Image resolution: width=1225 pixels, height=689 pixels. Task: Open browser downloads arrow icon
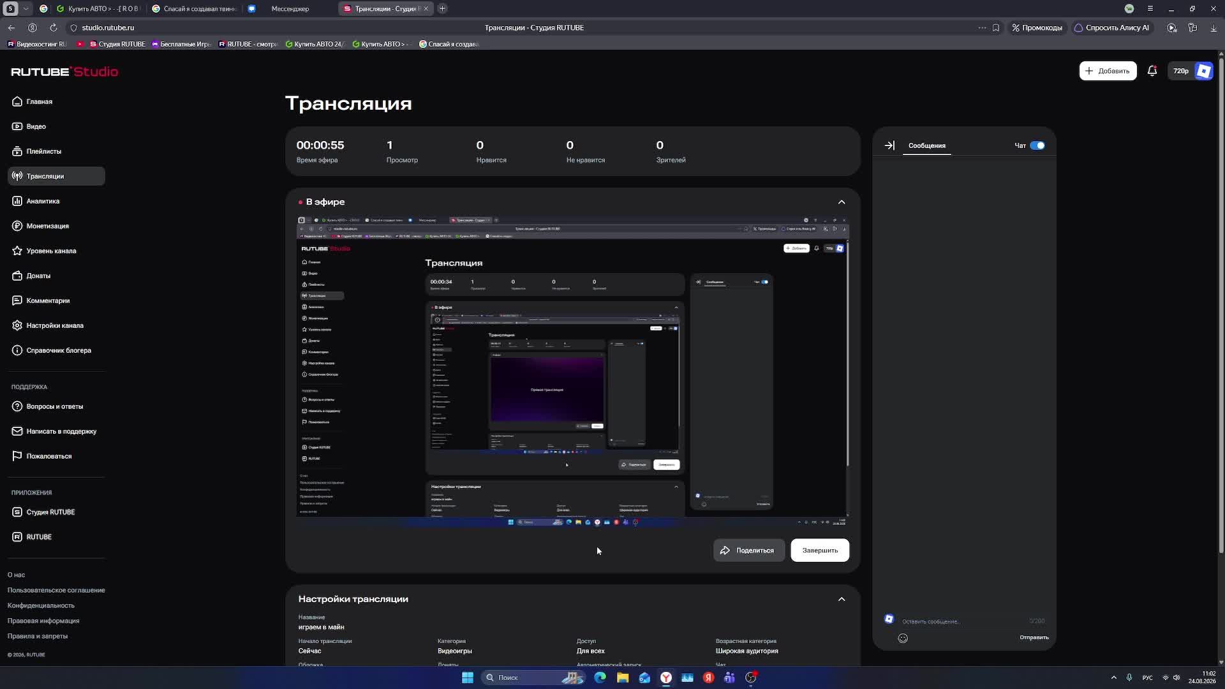click(1214, 27)
